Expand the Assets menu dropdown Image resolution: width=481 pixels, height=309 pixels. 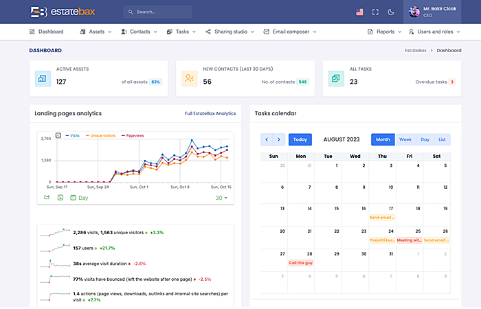pyautogui.click(x=96, y=32)
